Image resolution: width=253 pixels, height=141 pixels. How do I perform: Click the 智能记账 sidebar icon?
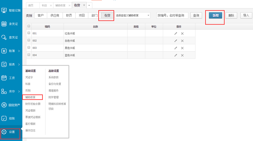pos(4,10)
